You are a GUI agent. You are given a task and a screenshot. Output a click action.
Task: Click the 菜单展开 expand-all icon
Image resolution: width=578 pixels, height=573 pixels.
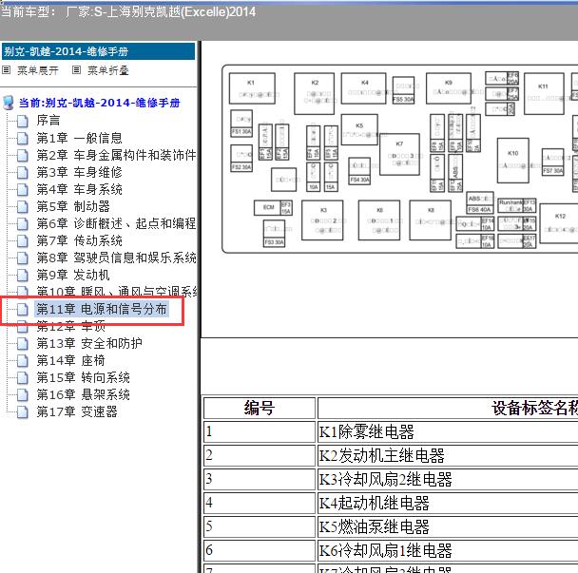pyautogui.click(x=7, y=69)
